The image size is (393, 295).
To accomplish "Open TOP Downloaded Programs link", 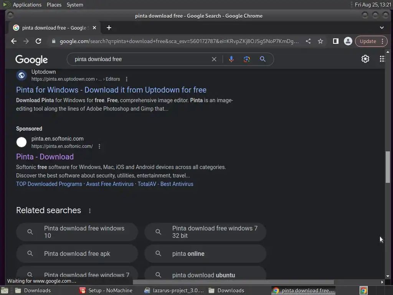I will point(49,184).
